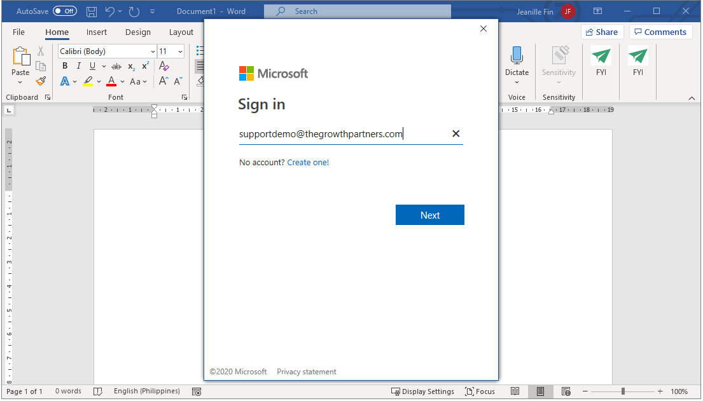Click Clear All Formatting icon
This screenshot has height=401, width=703.
pos(164,66)
